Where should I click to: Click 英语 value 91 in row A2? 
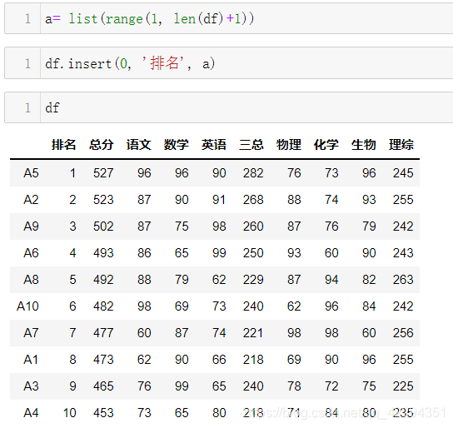[x=219, y=200]
